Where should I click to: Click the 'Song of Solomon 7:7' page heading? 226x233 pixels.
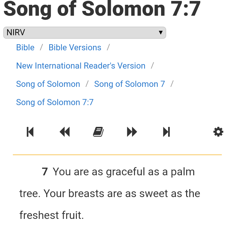102,9
